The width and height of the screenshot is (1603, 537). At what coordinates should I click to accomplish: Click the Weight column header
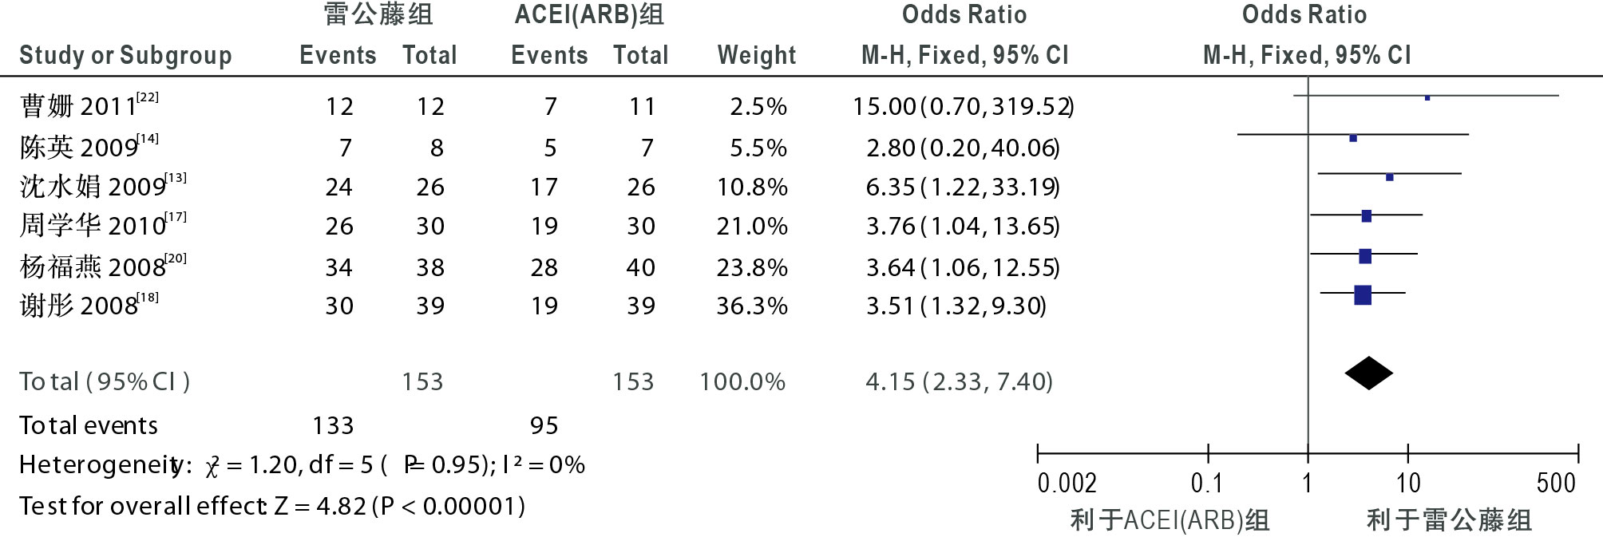(756, 55)
